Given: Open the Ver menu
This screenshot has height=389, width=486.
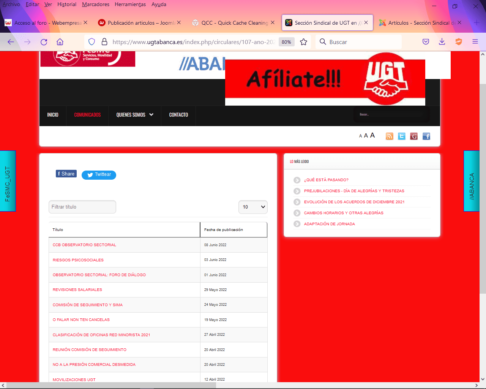Looking at the screenshot, I should tap(48, 4).
